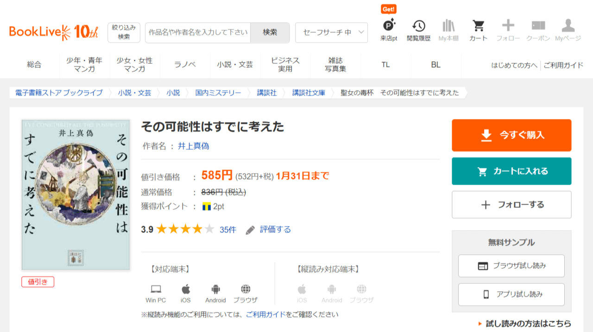This screenshot has width=593, height=332.
Task: Click the フォロー plus icon in header
Action: click(x=508, y=25)
